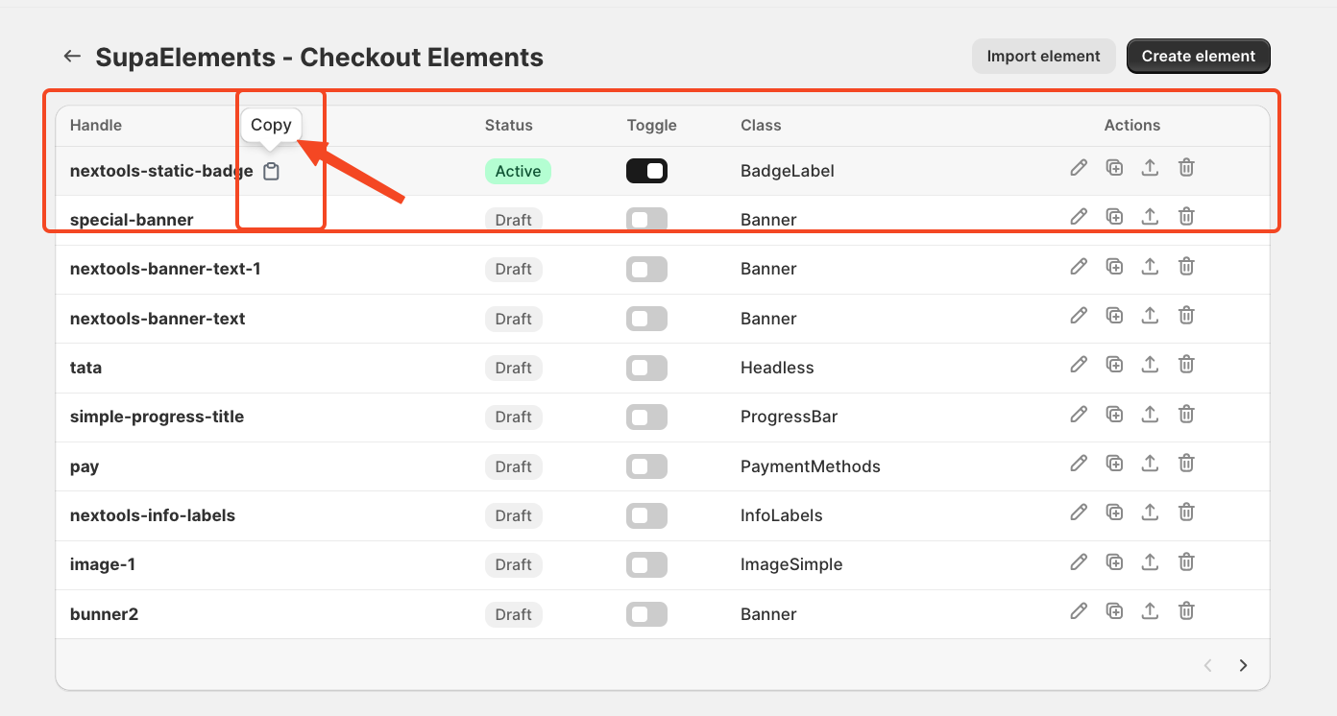Screen dimensions: 1337x716
Task: Duplicate the special-banner element
Action: click(1114, 217)
